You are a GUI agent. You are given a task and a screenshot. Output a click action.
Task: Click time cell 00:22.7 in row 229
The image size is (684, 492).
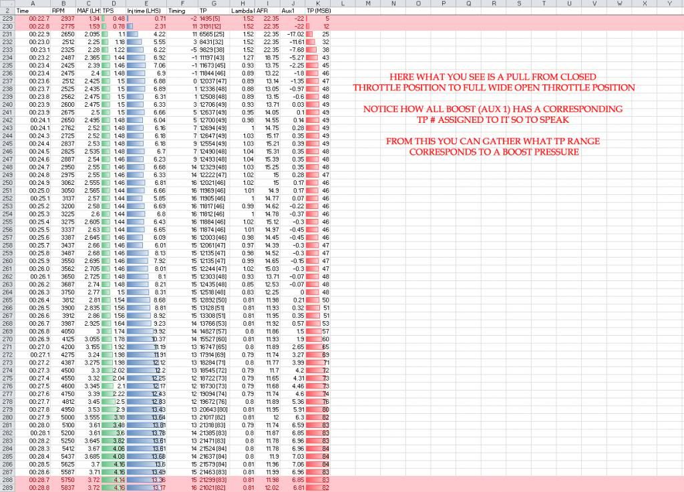coord(37,19)
